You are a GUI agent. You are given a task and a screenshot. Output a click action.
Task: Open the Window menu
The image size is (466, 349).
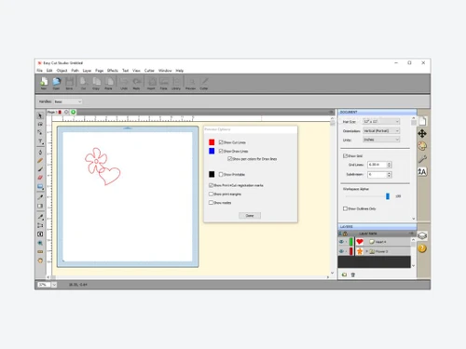pos(165,71)
